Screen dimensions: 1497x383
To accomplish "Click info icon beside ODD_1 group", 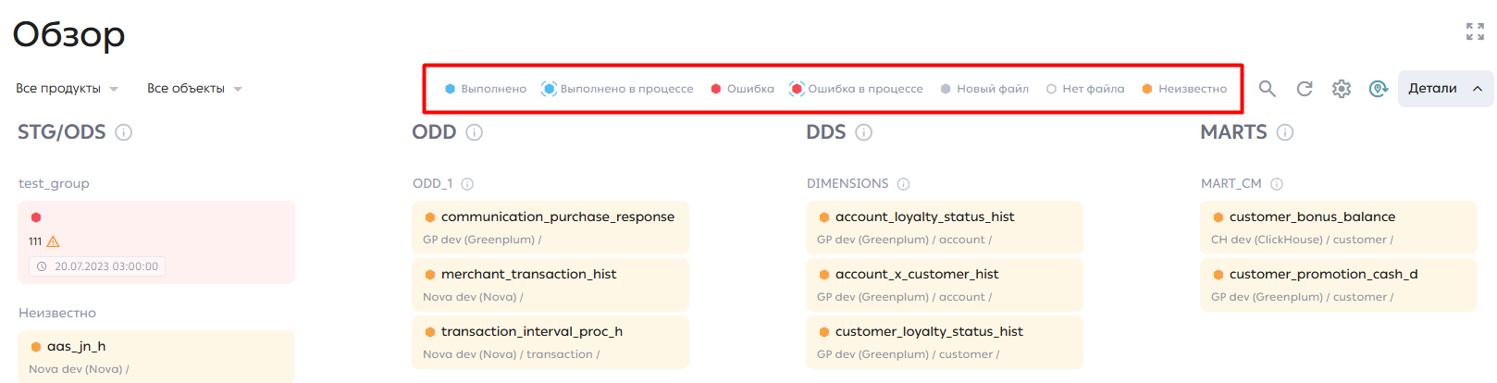I will (x=467, y=184).
